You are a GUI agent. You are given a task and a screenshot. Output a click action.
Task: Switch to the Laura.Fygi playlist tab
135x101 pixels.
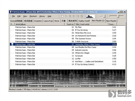(48, 21)
